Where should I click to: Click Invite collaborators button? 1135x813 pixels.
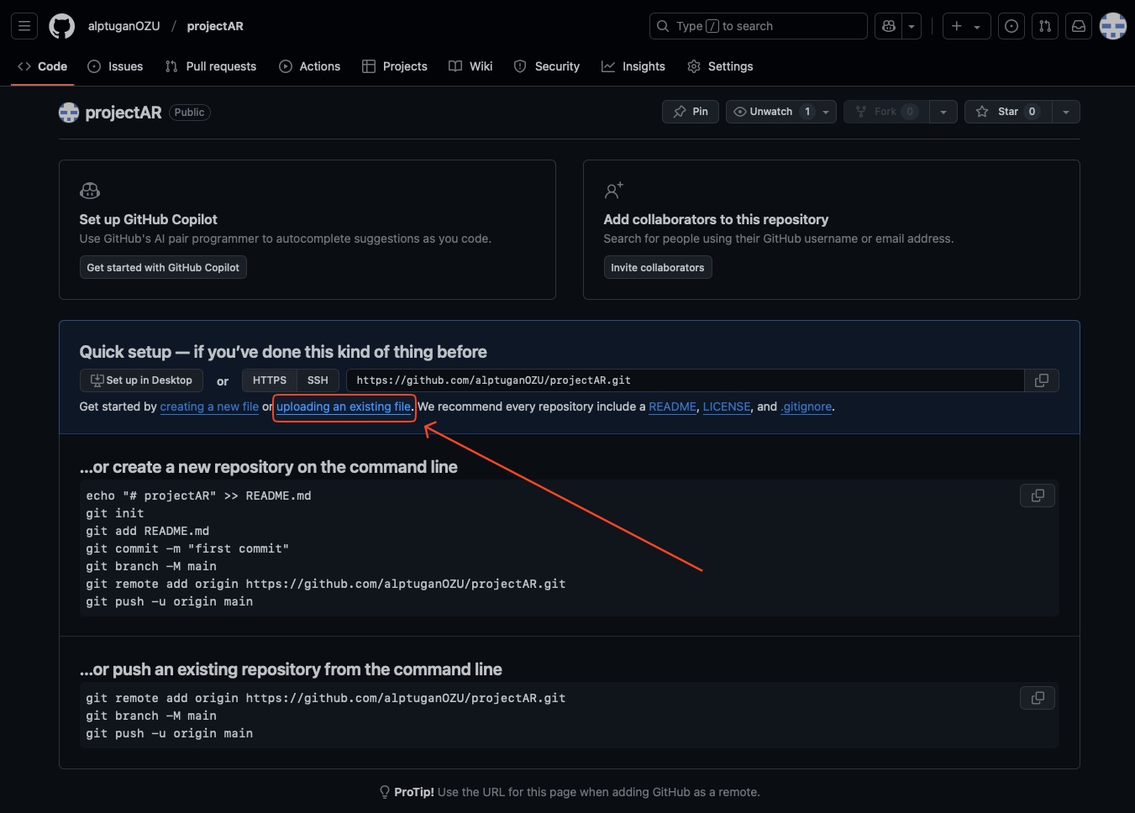[x=658, y=268]
